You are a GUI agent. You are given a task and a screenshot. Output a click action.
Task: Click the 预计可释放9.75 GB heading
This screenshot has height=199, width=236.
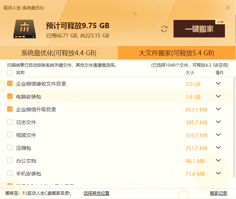pos(78,26)
